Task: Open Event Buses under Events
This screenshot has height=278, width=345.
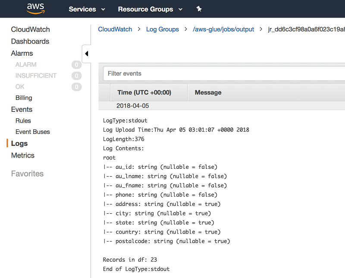Action: click(x=33, y=132)
